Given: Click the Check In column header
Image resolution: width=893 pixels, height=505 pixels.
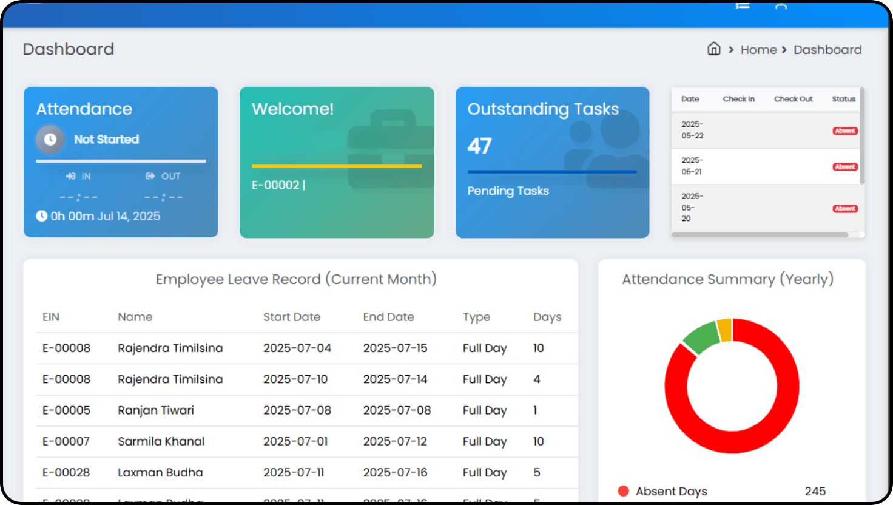Looking at the screenshot, I should coord(739,99).
